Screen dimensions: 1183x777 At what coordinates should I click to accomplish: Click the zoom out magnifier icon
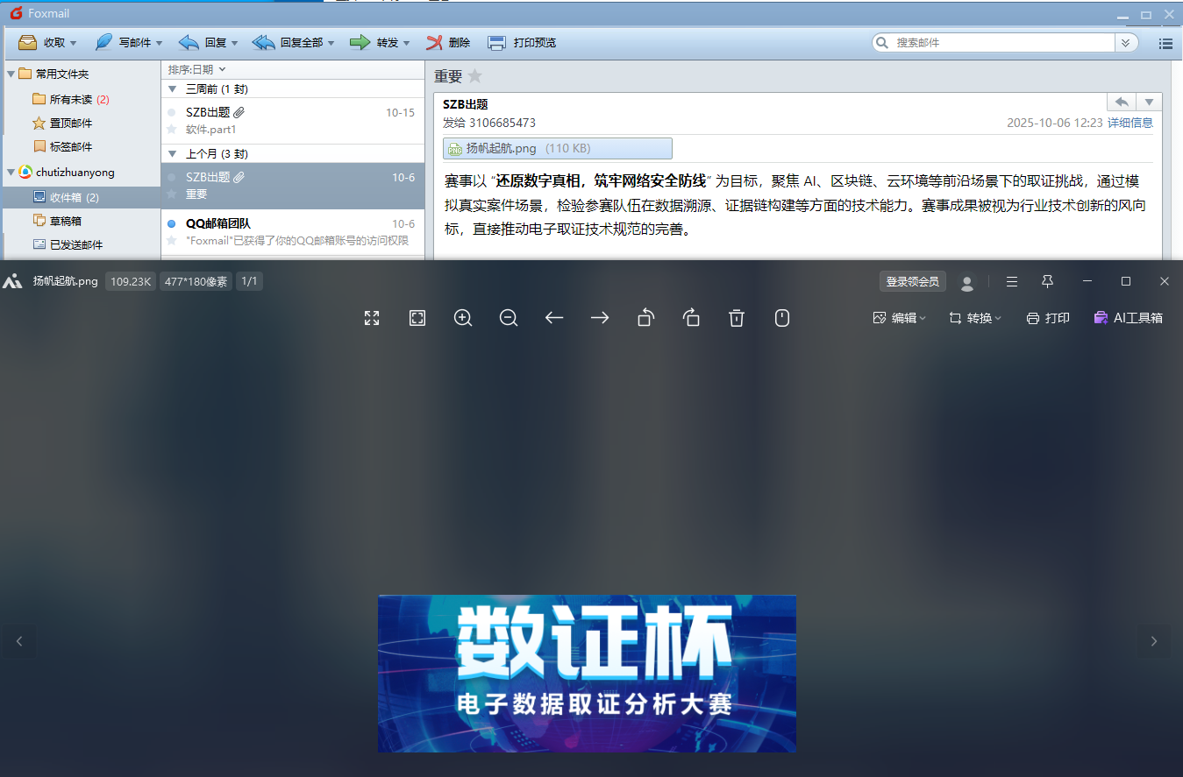point(509,318)
